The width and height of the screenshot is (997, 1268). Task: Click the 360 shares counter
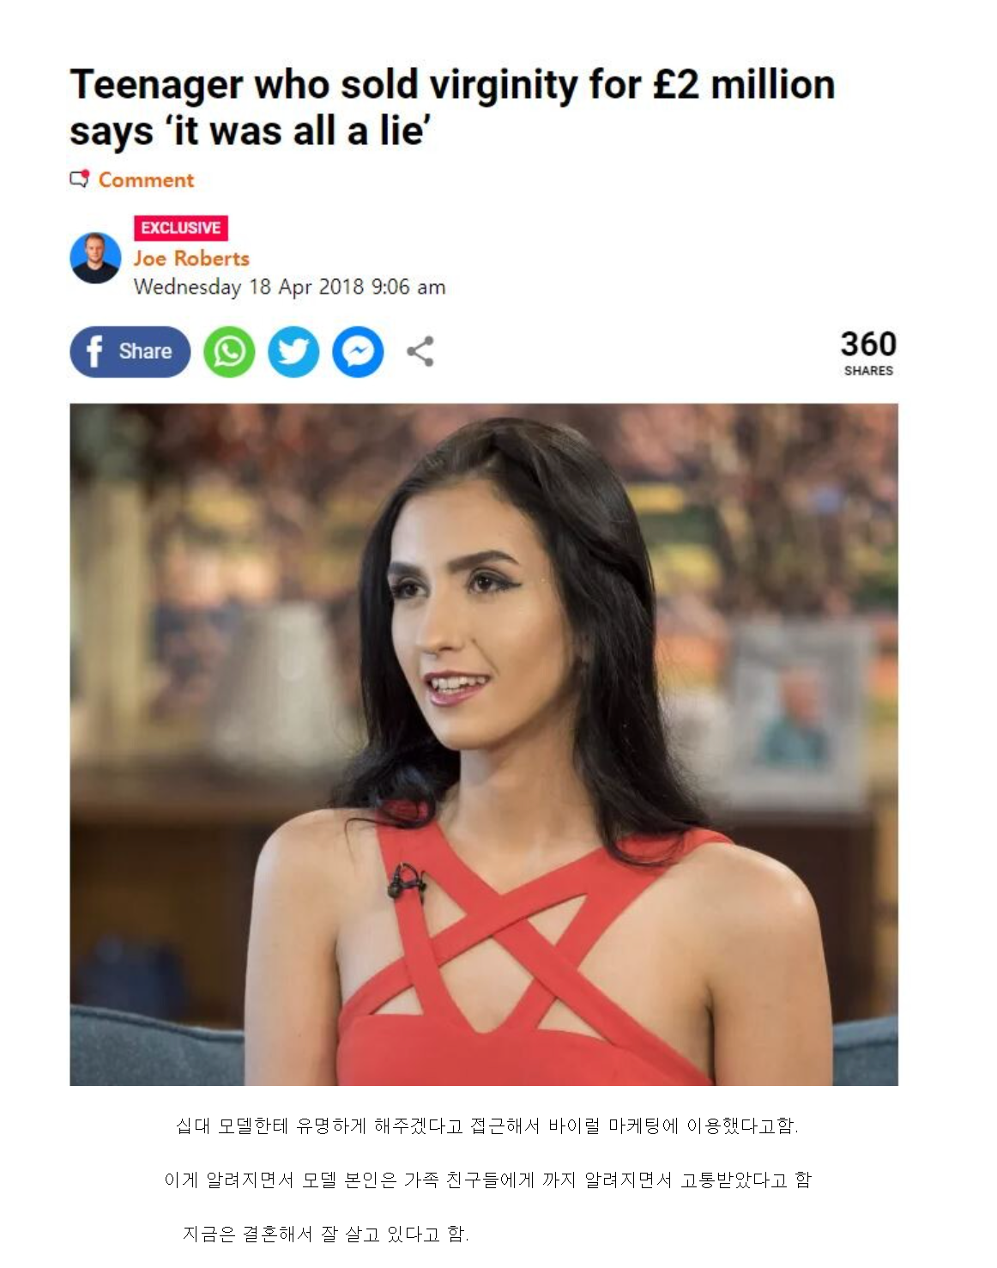(868, 344)
